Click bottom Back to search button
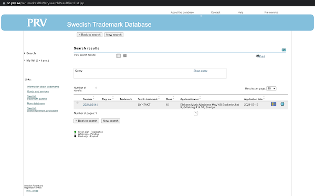315x196 pixels. 86,121
